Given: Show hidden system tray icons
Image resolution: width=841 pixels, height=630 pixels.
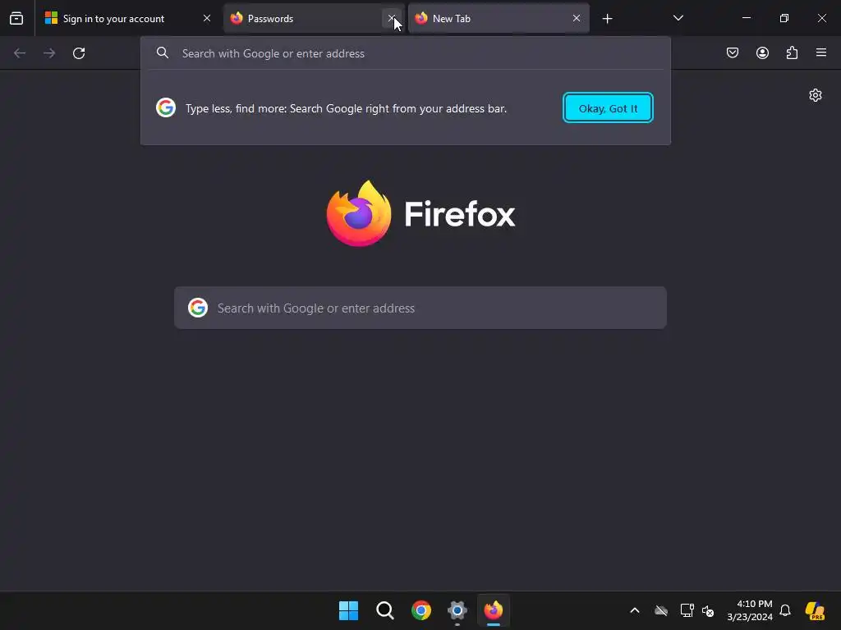Looking at the screenshot, I should tap(635, 610).
